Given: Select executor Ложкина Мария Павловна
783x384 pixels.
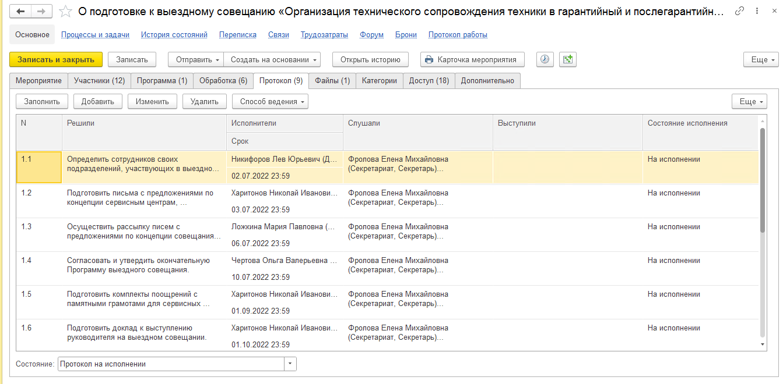Looking at the screenshot, I should [285, 227].
